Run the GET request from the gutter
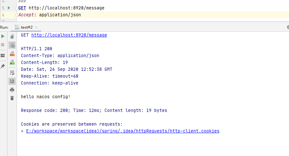The width and height of the screenshot is (289, 156). click(x=9, y=8)
